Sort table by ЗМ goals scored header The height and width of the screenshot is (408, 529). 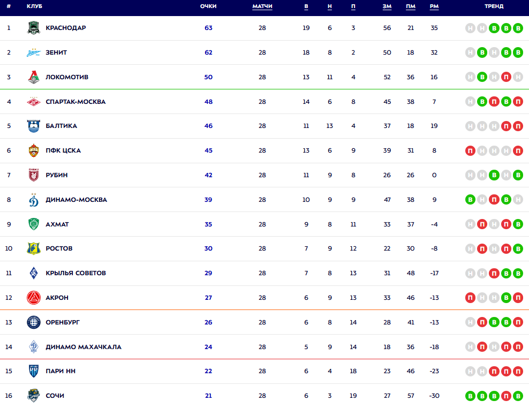[387, 6]
